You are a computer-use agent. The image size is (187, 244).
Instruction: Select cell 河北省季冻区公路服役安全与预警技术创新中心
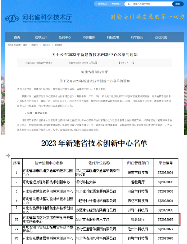[x=49, y=219]
